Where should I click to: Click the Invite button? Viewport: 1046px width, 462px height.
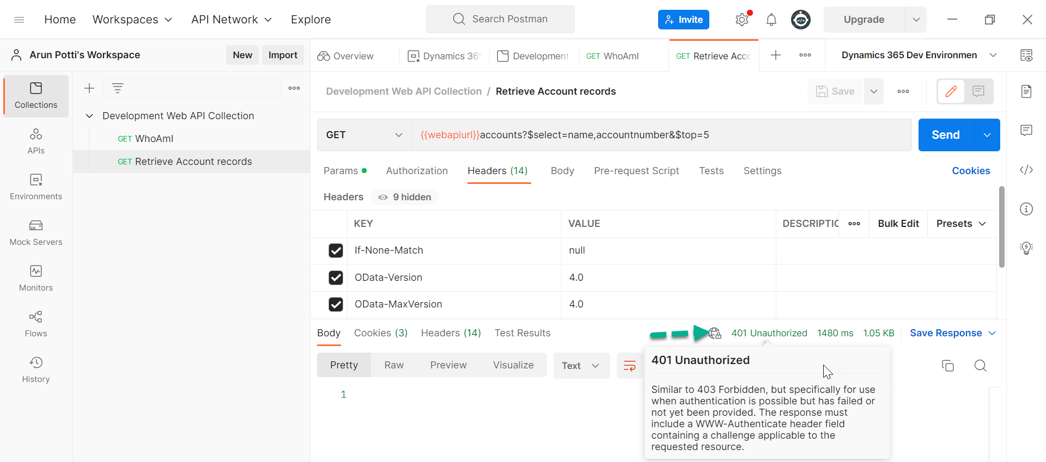(684, 20)
